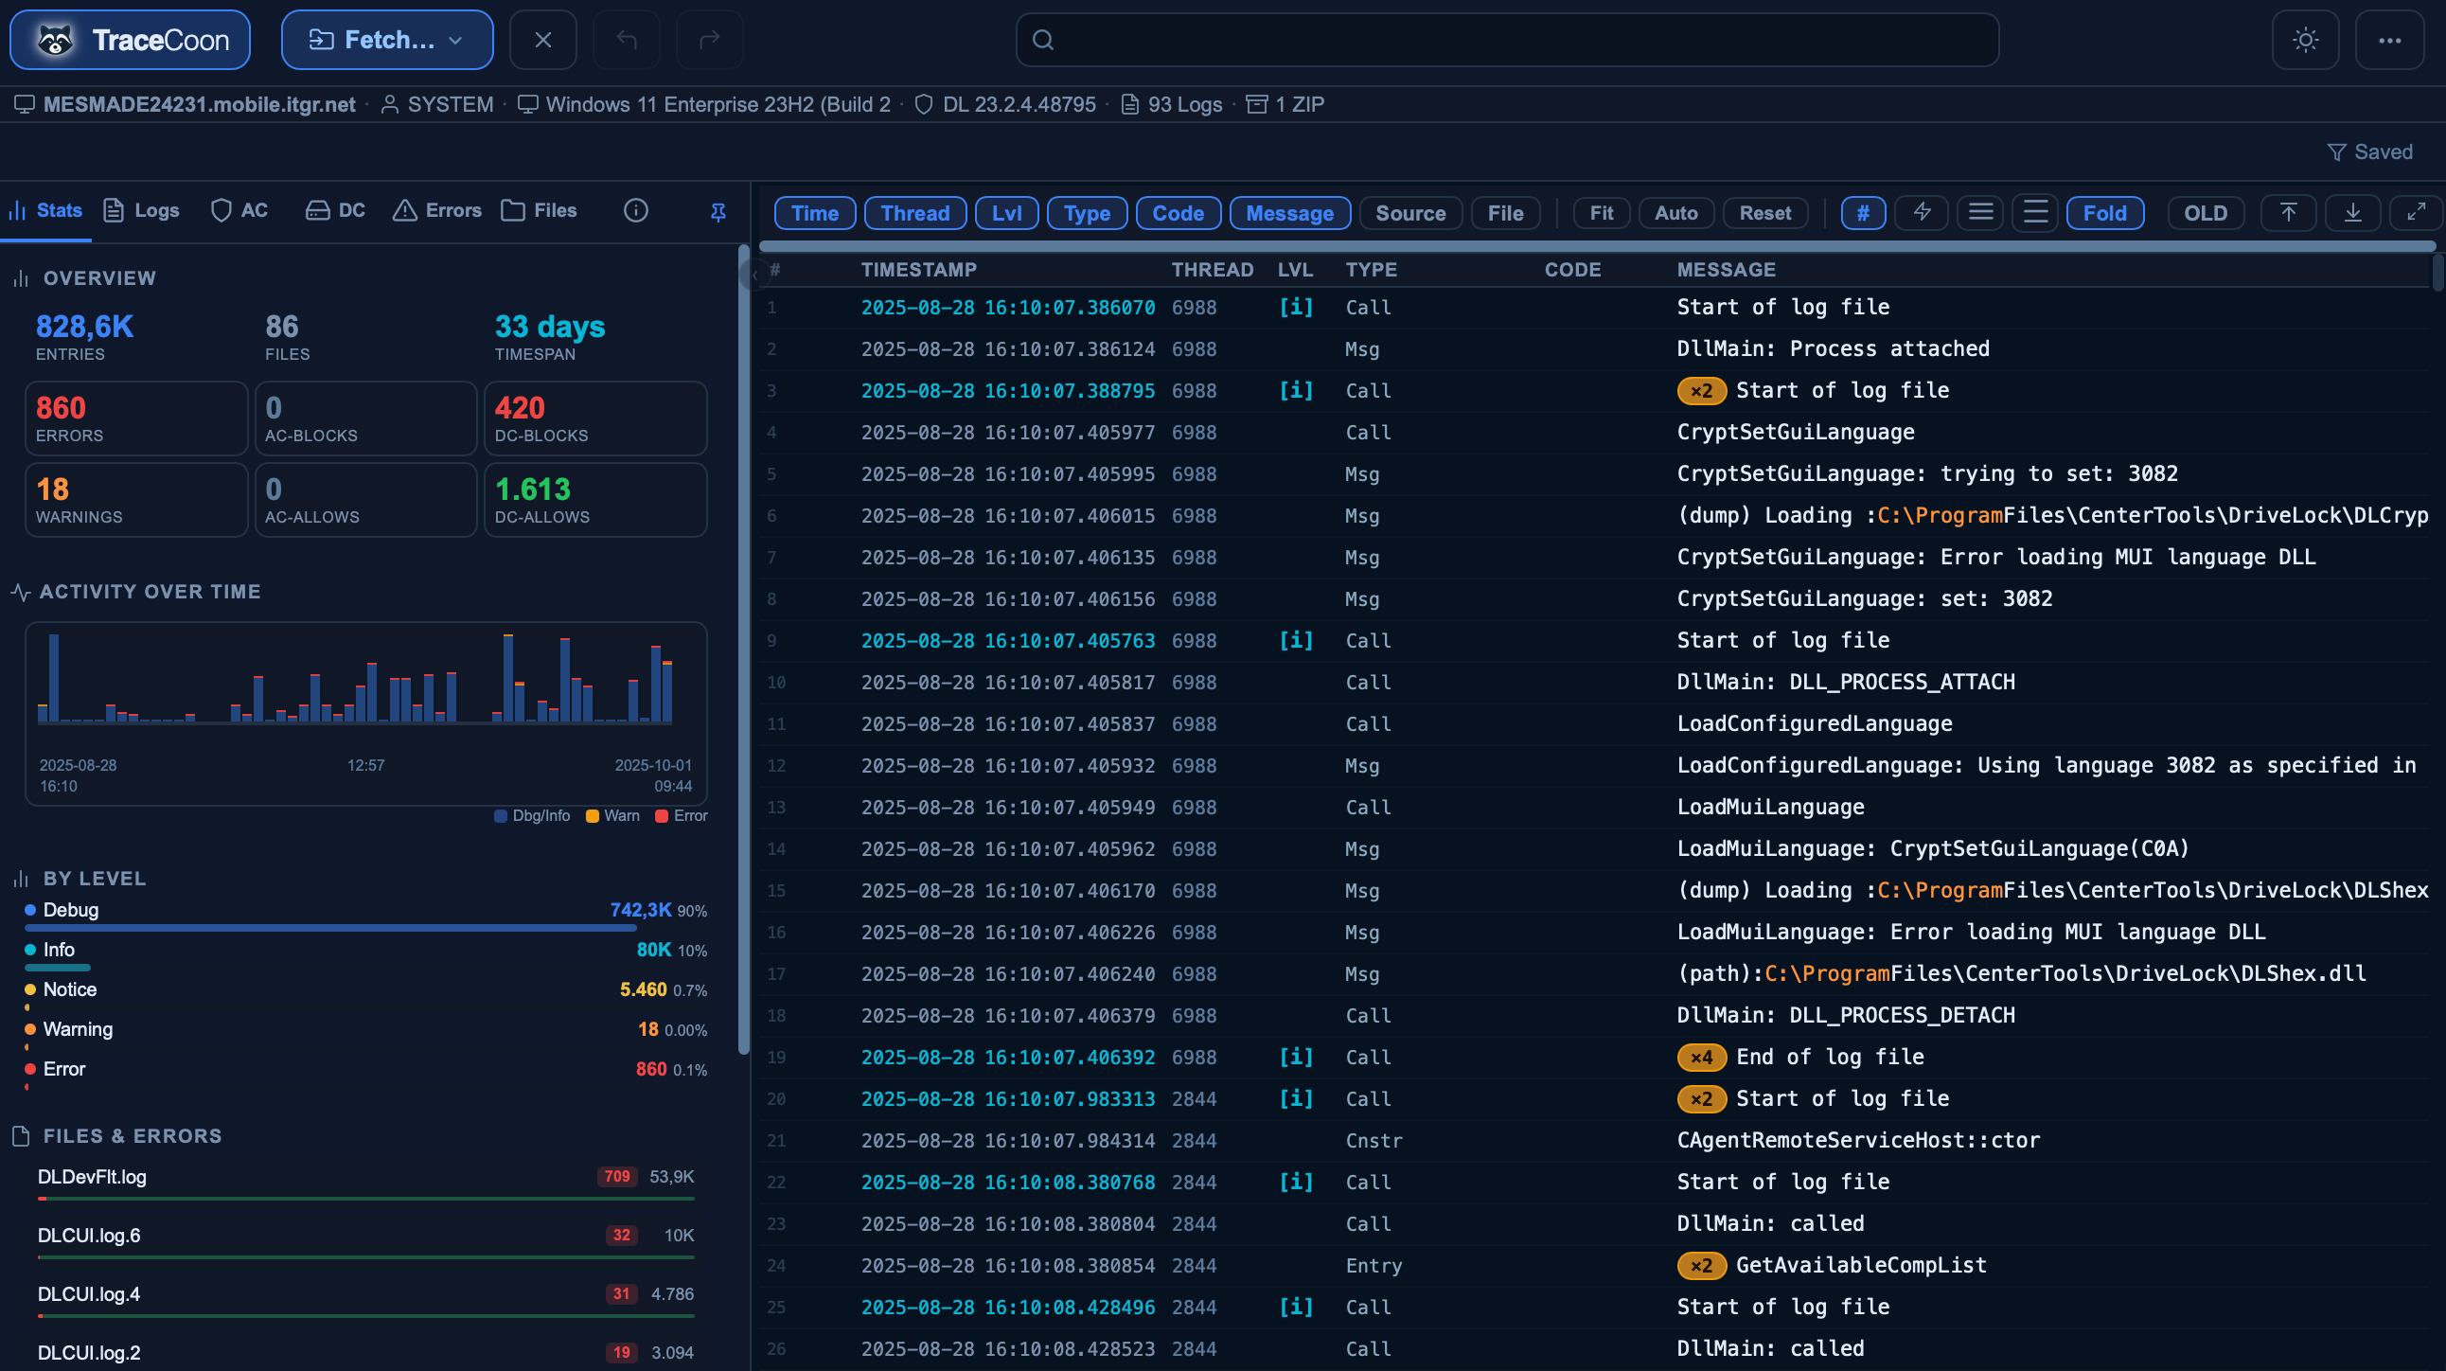
Task: Click the 860 Errors stat card
Action: pyautogui.click(x=136, y=418)
